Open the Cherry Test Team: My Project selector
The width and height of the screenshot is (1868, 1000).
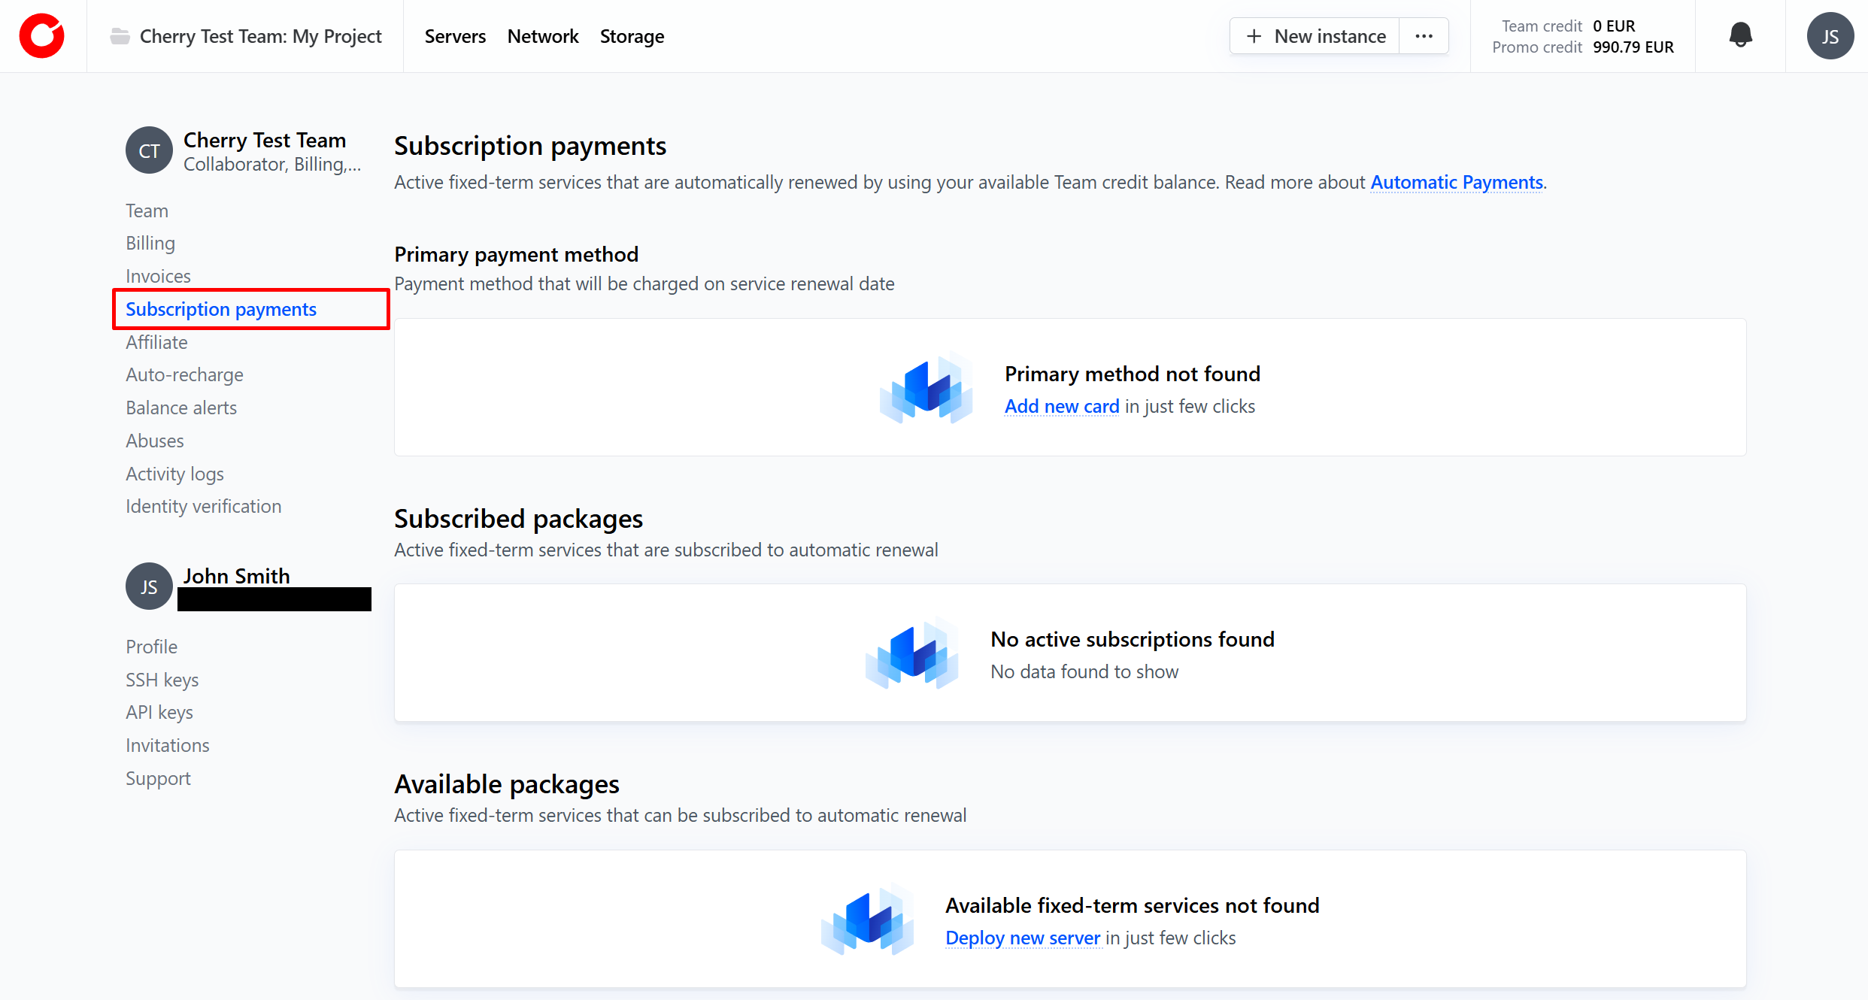pyautogui.click(x=260, y=36)
